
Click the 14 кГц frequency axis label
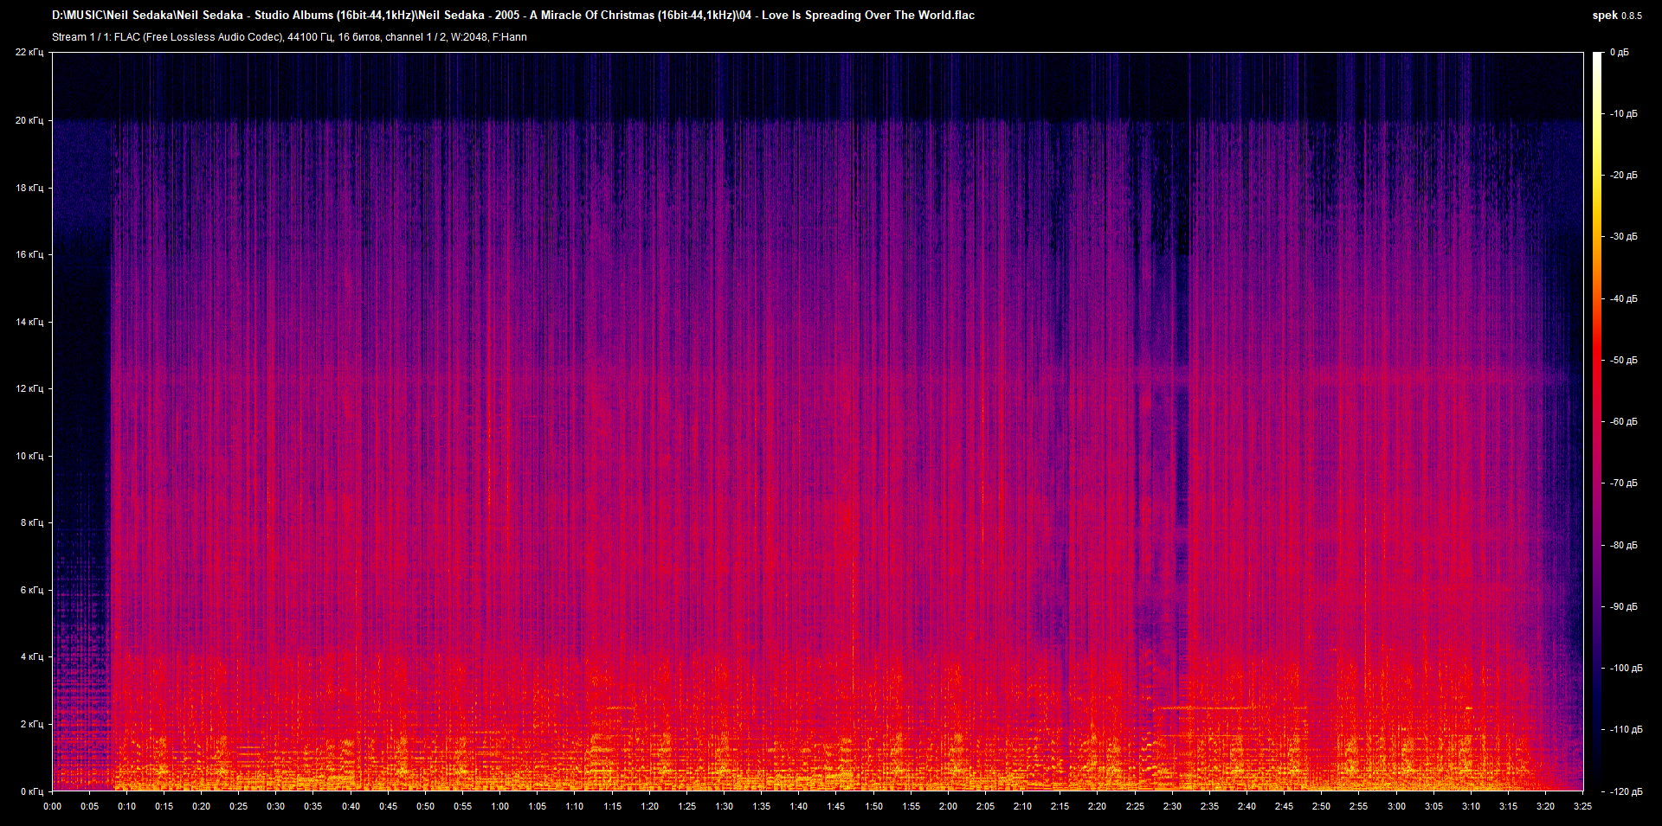pyautogui.click(x=29, y=322)
